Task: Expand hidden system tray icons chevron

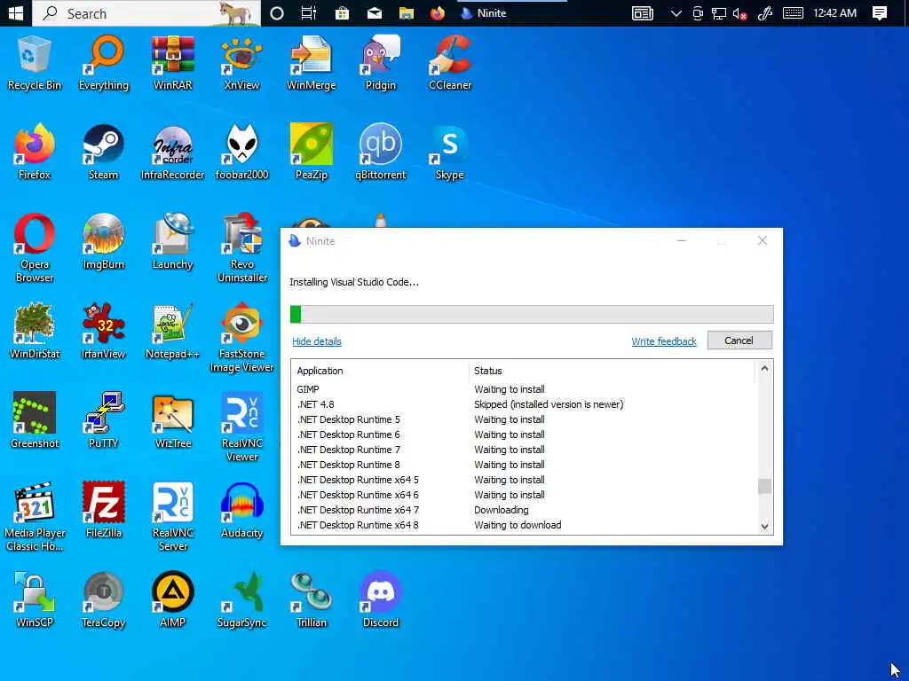Action: coord(676,12)
